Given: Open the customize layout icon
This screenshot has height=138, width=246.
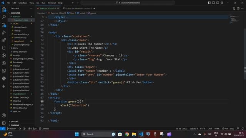Looking at the screenshot, I should tap(222, 3).
